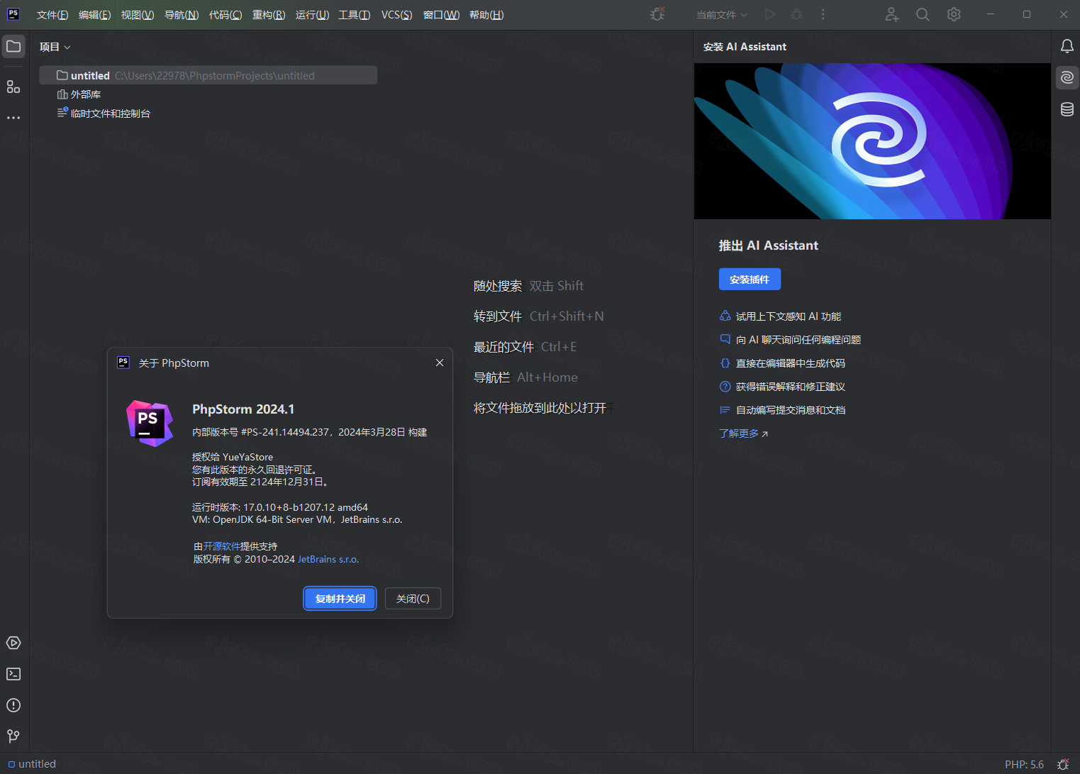Viewport: 1080px width, 774px height.
Task: Click the 关闭(C) button
Action: click(x=413, y=599)
